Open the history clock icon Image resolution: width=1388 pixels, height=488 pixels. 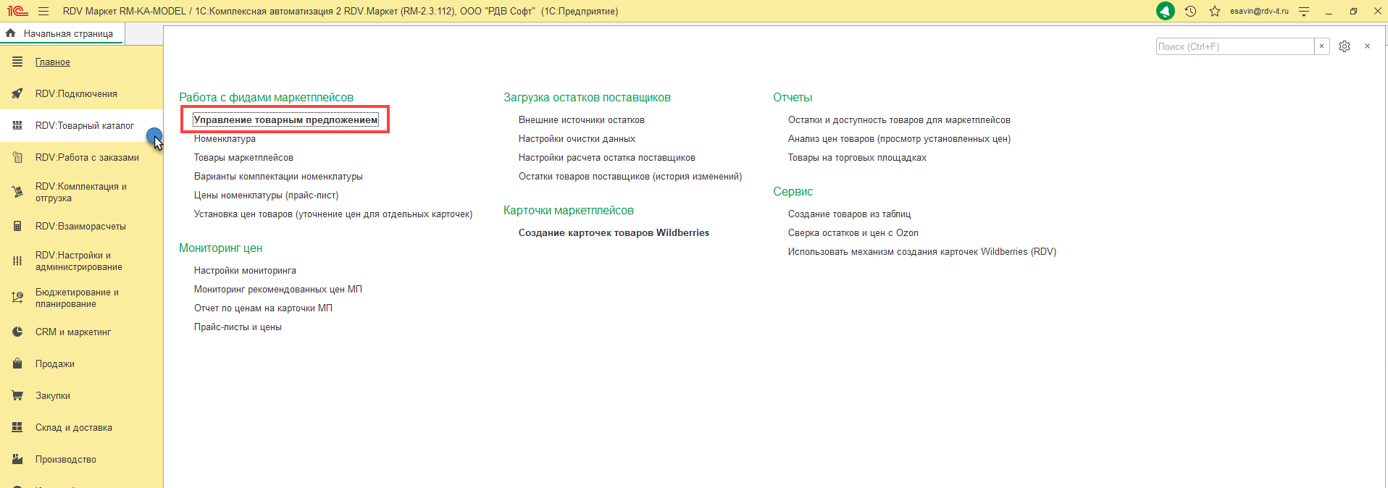[1190, 12]
